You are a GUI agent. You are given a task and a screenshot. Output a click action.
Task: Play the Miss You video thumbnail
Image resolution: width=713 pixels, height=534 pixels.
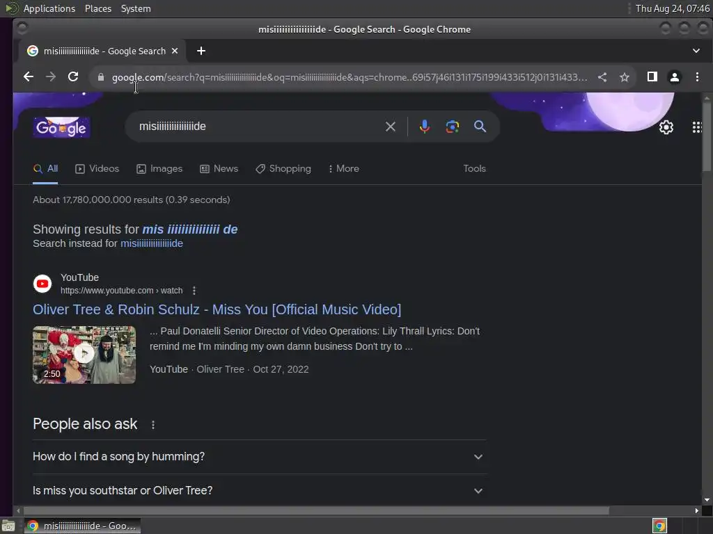tap(84, 355)
